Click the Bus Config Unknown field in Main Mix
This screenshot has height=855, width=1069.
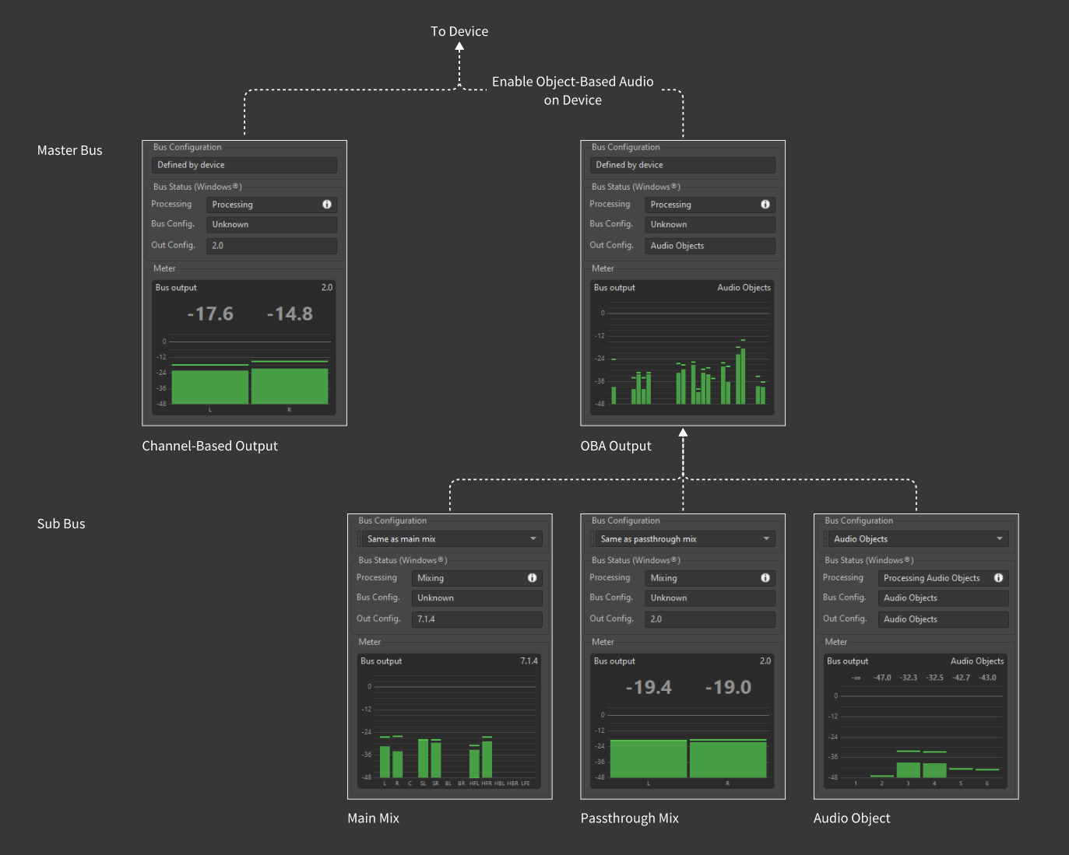click(x=476, y=598)
